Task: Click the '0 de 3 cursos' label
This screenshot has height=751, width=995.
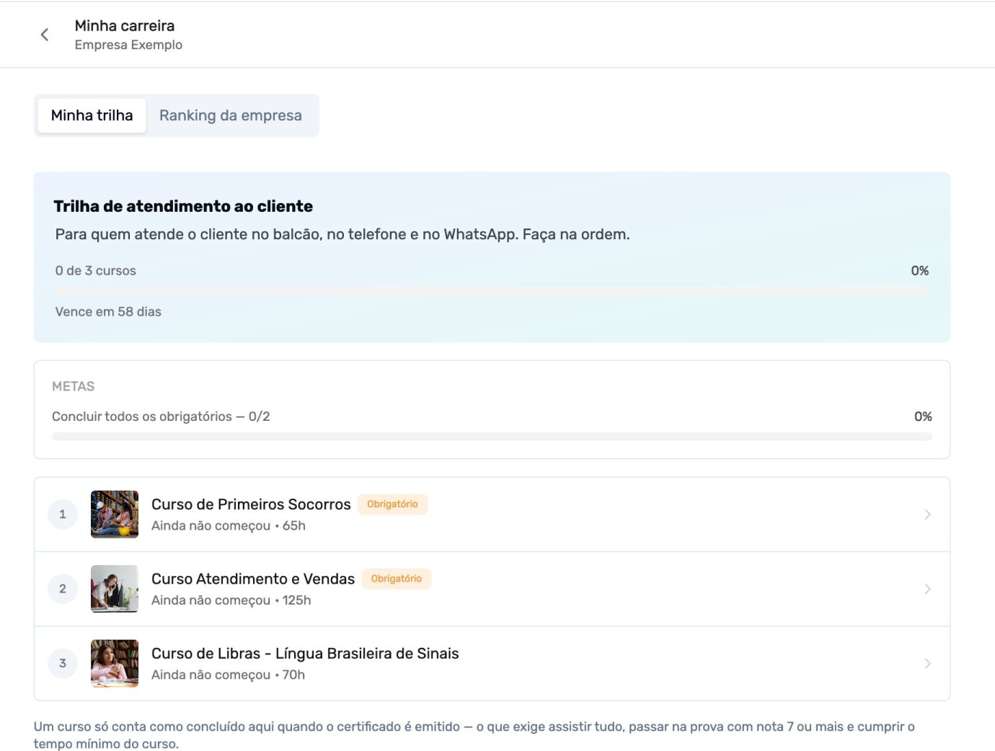Action: tap(96, 271)
